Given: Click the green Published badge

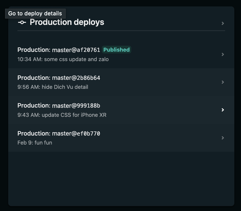Looking at the screenshot, I should click(x=116, y=50).
